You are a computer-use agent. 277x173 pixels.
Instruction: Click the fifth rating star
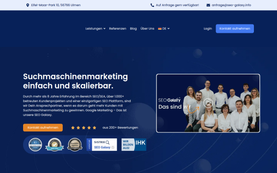(x=95, y=128)
